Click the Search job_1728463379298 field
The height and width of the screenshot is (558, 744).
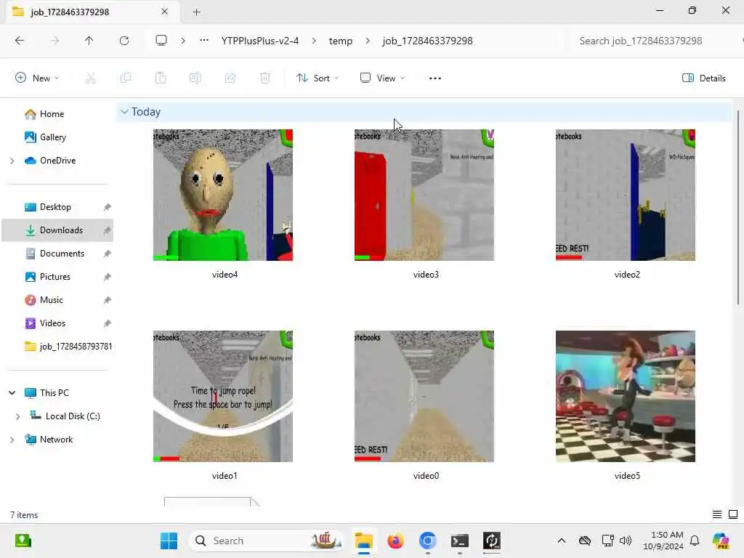coord(655,41)
